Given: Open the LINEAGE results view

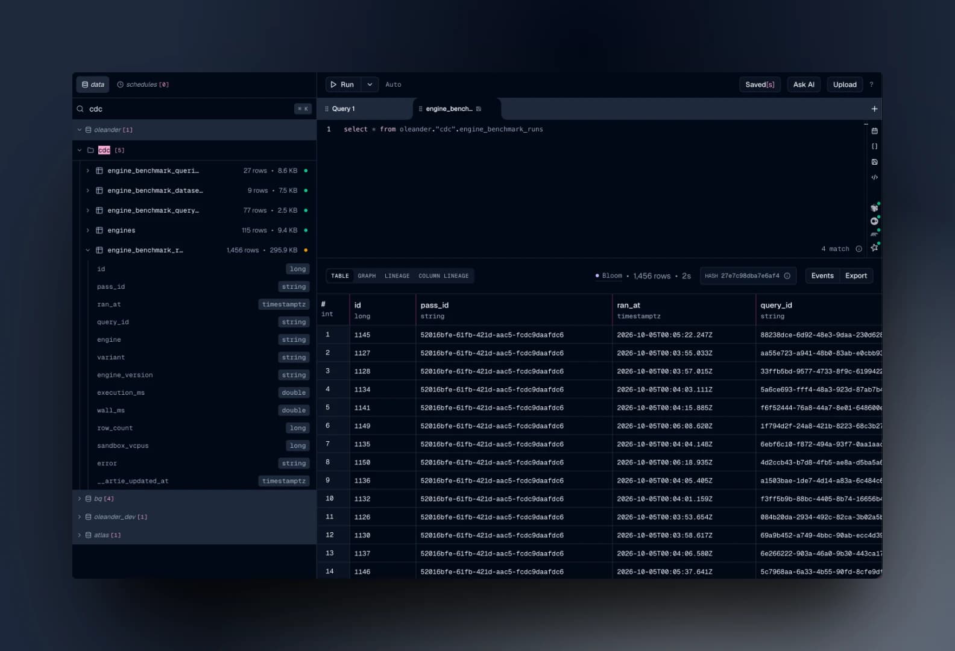Looking at the screenshot, I should click(397, 276).
